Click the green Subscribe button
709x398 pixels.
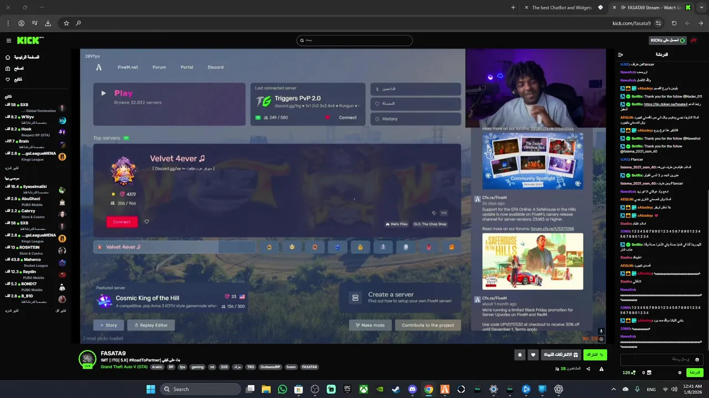595,355
